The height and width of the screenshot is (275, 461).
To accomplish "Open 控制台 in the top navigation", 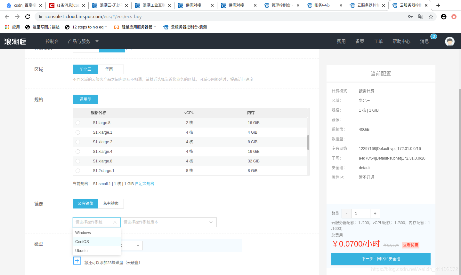I will 52,42.
